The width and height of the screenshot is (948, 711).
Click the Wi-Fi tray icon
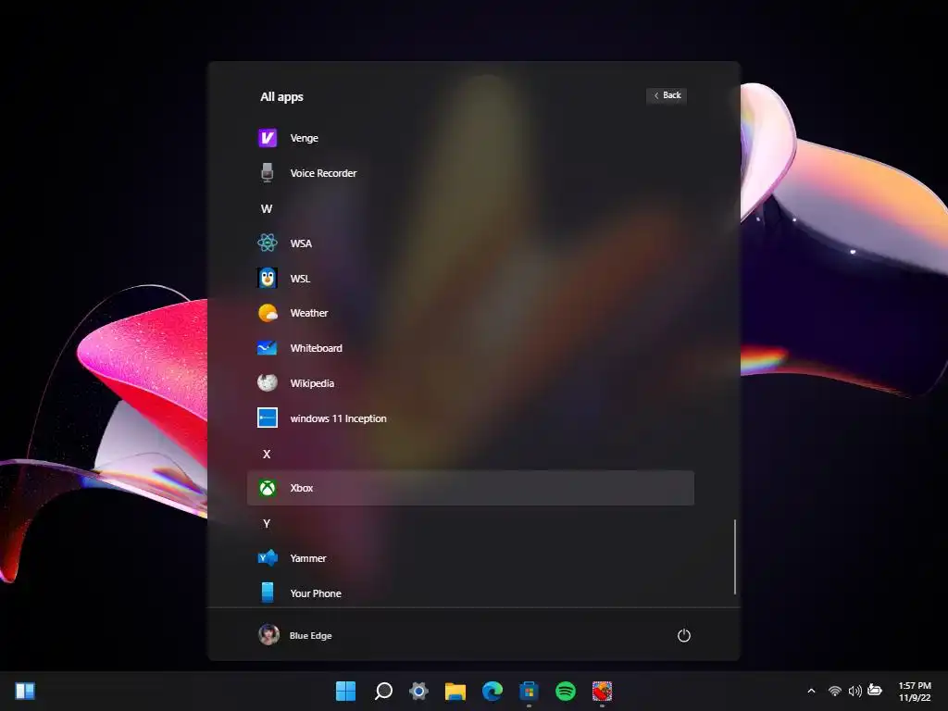(x=835, y=691)
